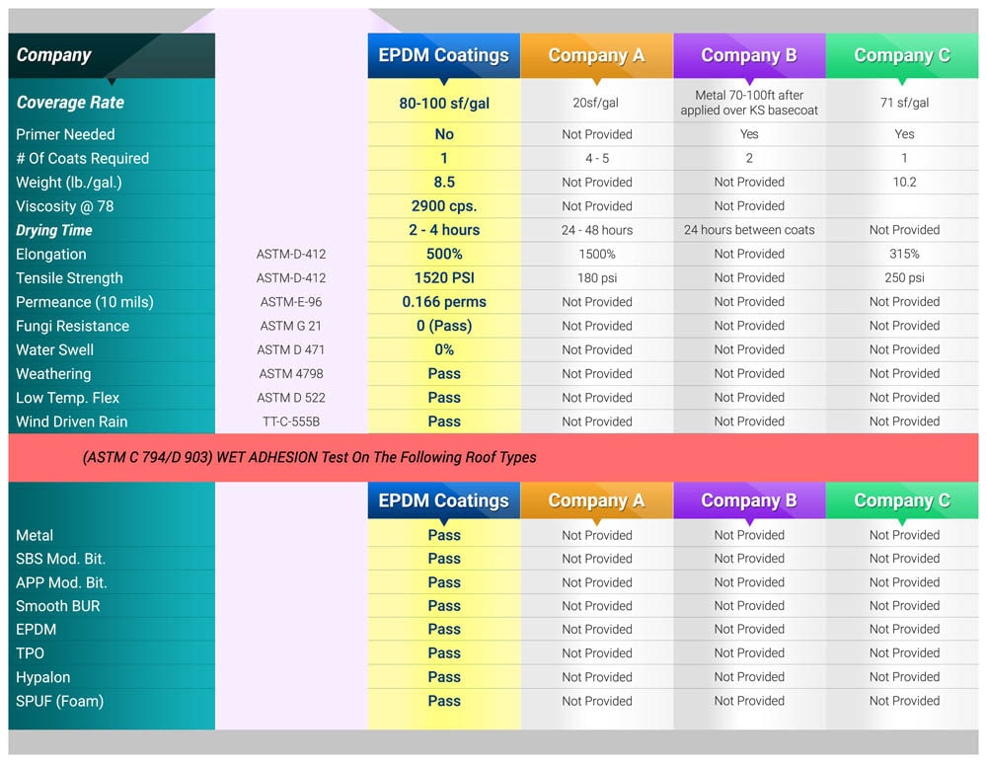This screenshot has width=987, height=763.
Task: Click the 2900 cps. viscosity value
Action: click(x=444, y=206)
